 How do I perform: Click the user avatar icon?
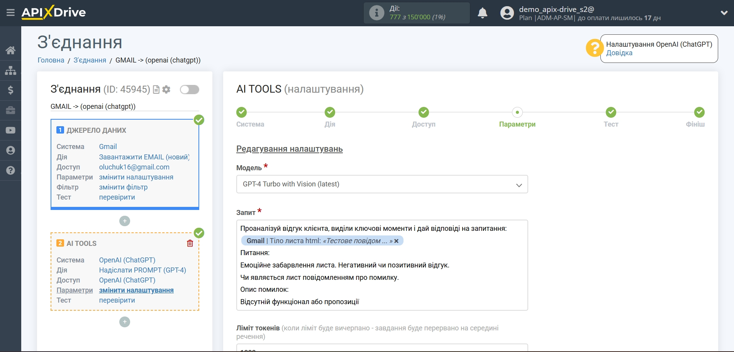[507, 13]
